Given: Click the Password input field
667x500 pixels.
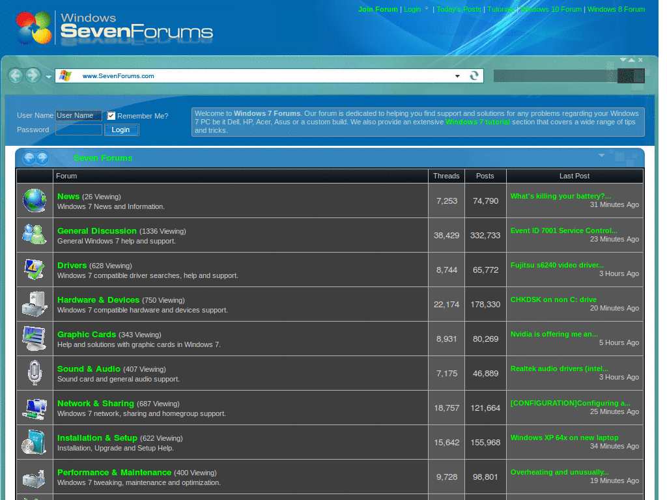Looking at the screenshot, I should point(79,130).
